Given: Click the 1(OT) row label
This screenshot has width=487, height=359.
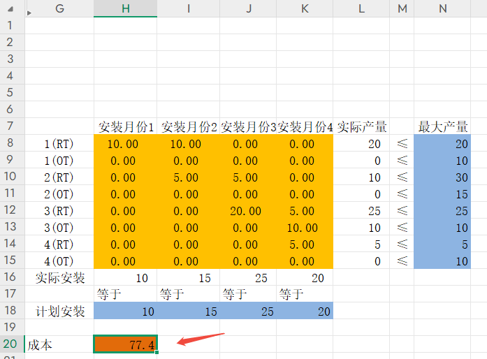Looking at the screenshot, I should (x=59, y=160).
